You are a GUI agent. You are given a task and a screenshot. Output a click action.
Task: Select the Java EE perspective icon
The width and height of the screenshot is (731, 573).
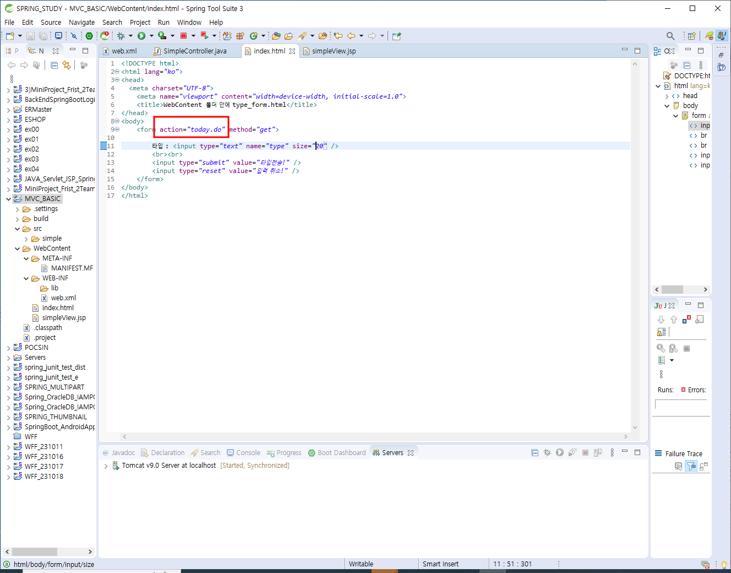pos(722,36)
